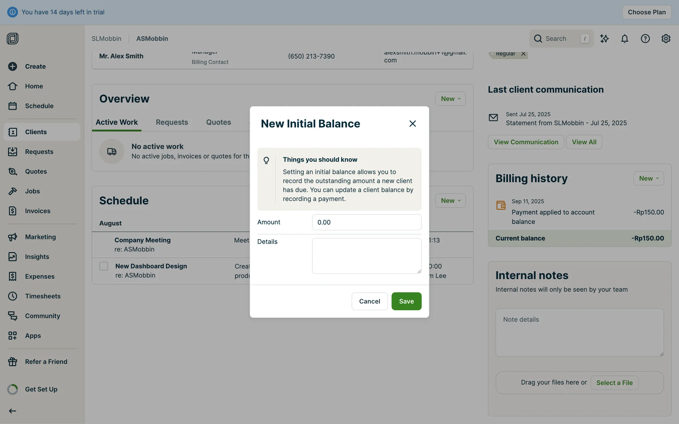Image resolution: width=679 pixels, height=424 pixels.
Task: Collapse sidebar with the left arrow icon
Action: click(x=13, y=411)
